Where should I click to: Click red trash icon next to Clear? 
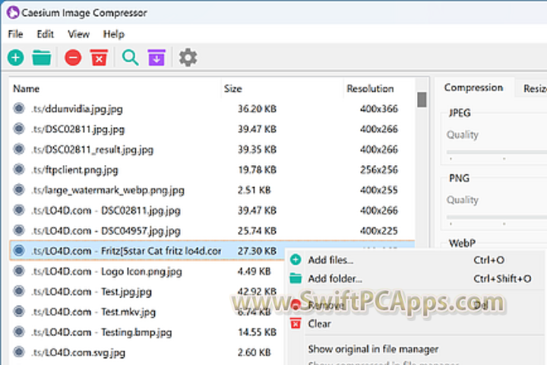[x=296, y=323]
